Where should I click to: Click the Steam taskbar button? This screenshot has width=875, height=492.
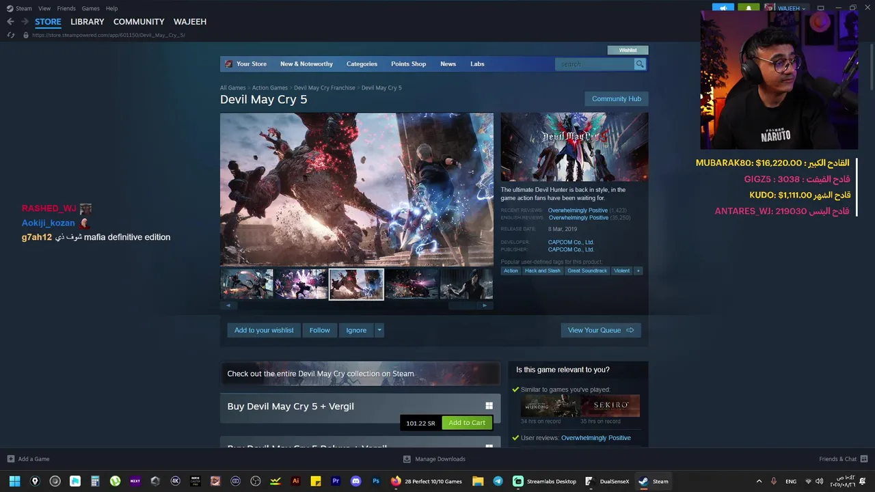[654, 481]
